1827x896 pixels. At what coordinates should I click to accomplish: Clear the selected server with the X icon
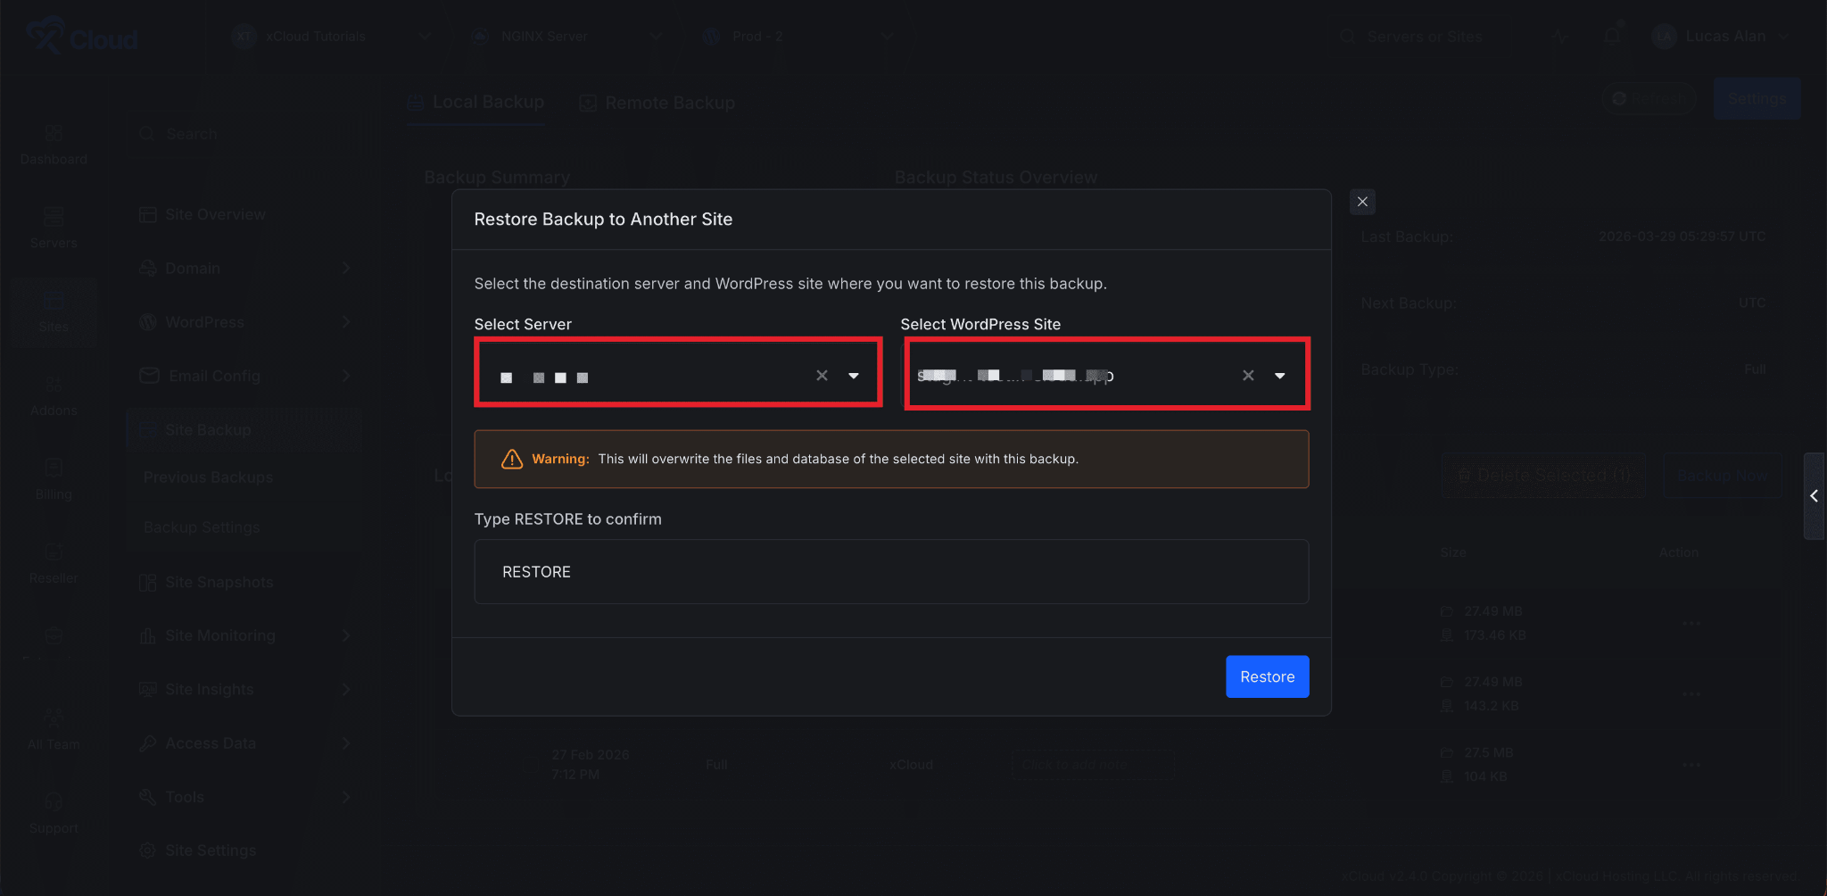click(821, 376)
